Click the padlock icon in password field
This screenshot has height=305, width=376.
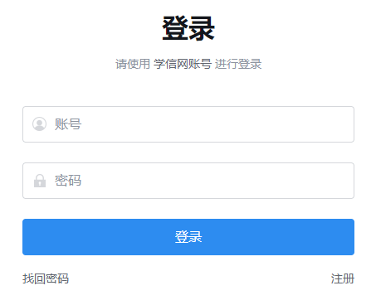(x=40, y=181)
